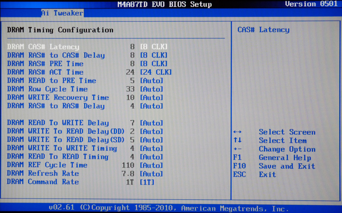Click the DRAM WRITE Recovery Time label

point(58,97)
